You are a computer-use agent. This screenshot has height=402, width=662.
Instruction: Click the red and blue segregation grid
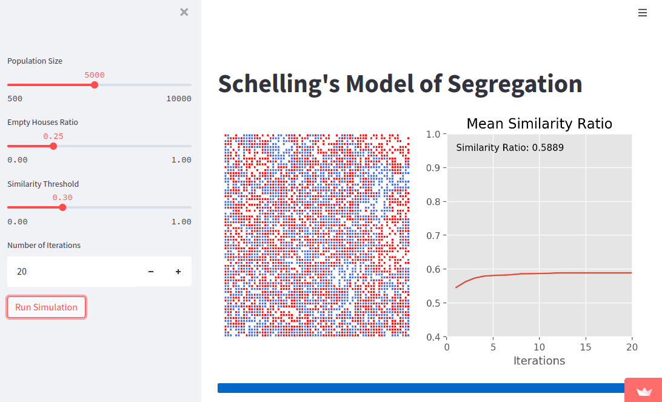pos(316,233)
